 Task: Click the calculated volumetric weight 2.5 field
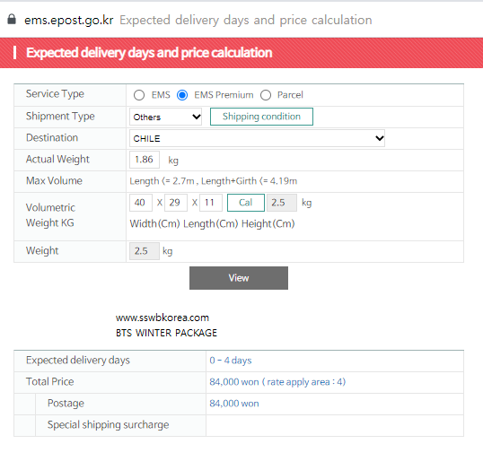pyautogui.click(x=282, y=203)
